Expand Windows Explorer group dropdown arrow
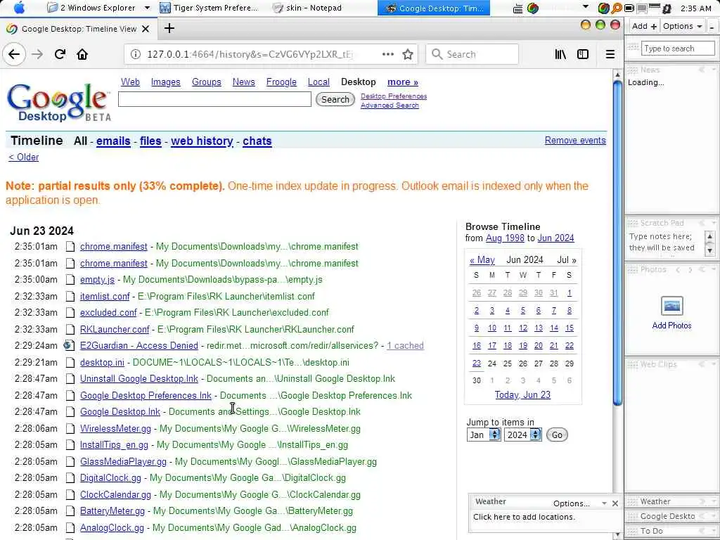Image resolution: width=720 pixels, height=540 pixels. [147, 8]
